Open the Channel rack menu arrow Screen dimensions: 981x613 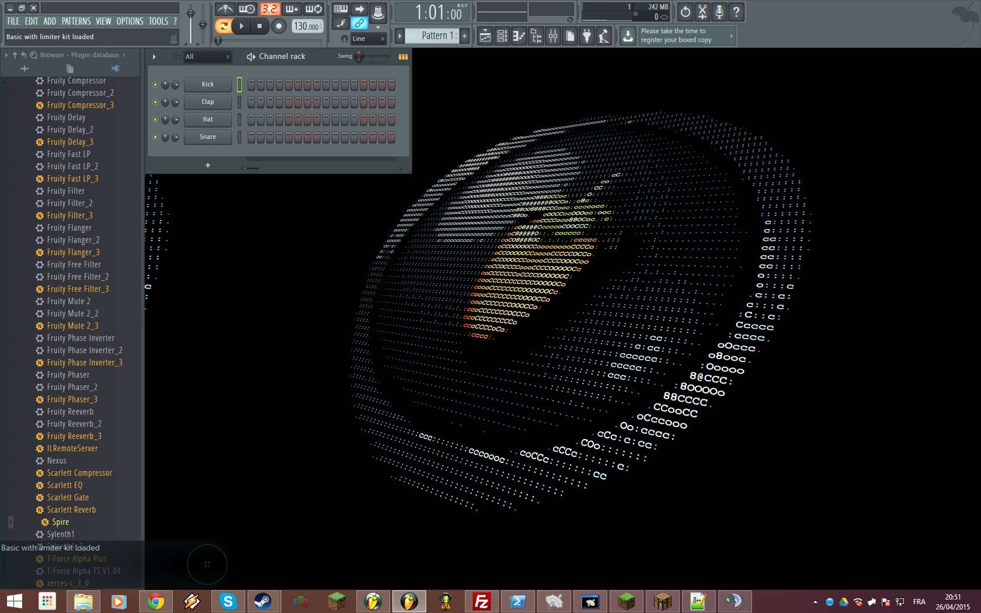(x=154, y=57)
